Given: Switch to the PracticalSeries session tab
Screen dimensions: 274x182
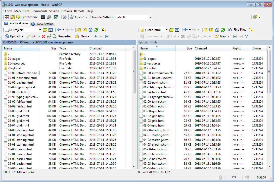Looking at the screenshot, I should (16, 23).
